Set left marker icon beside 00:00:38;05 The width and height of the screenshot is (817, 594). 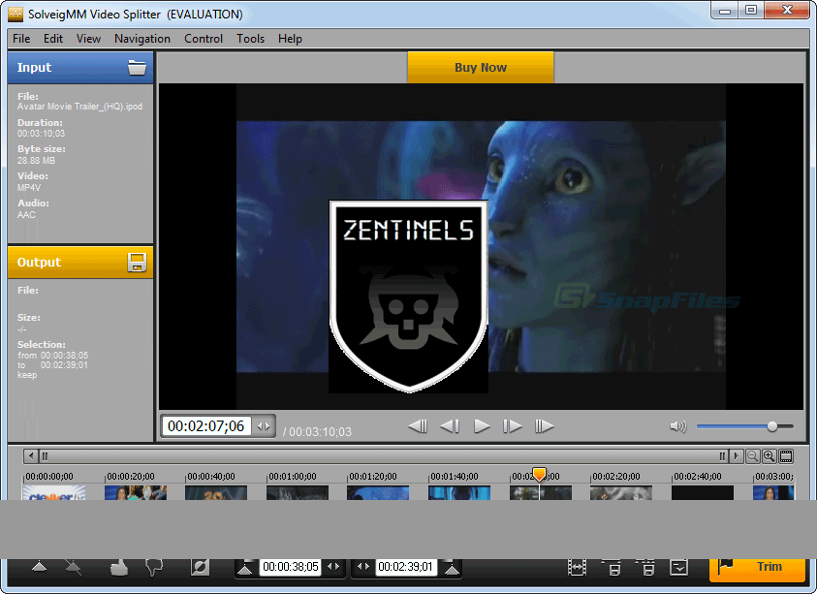click(245, 568)
